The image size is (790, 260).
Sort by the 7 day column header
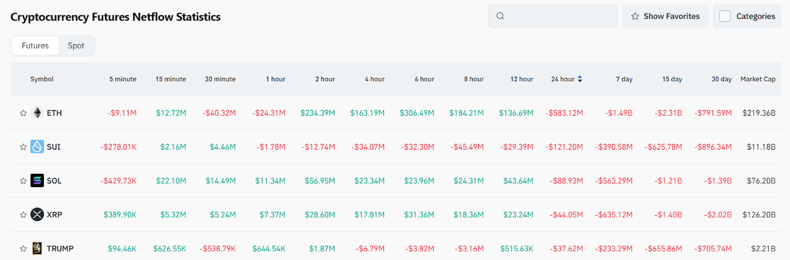[623, 79]
